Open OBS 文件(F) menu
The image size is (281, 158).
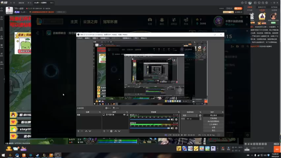pyautogui.click(x=80, y=38)
